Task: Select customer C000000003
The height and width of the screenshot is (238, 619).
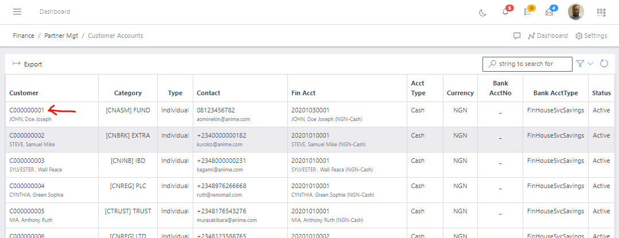Action: point(27,161)
